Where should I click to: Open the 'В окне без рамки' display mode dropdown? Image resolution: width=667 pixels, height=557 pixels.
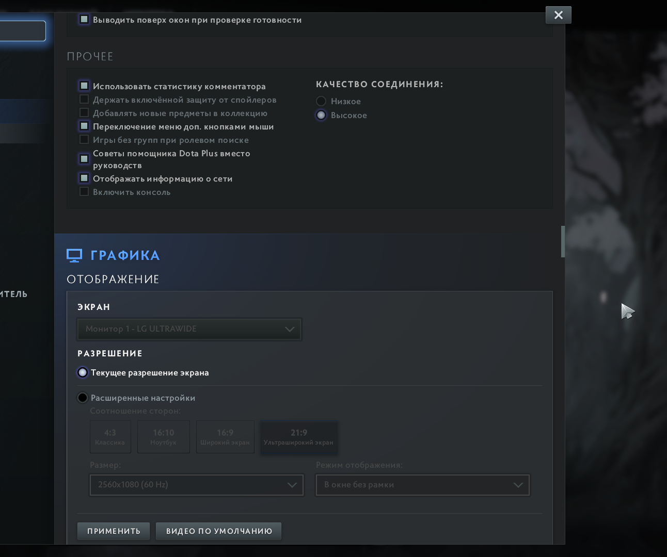(x=423, y=485)
